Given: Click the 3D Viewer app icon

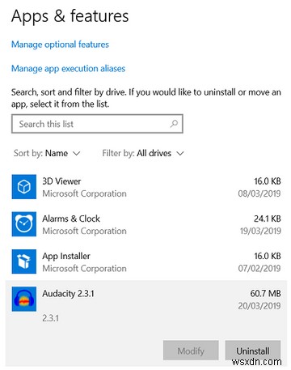Looking at the screenshot, I should (x=24, y=187).
